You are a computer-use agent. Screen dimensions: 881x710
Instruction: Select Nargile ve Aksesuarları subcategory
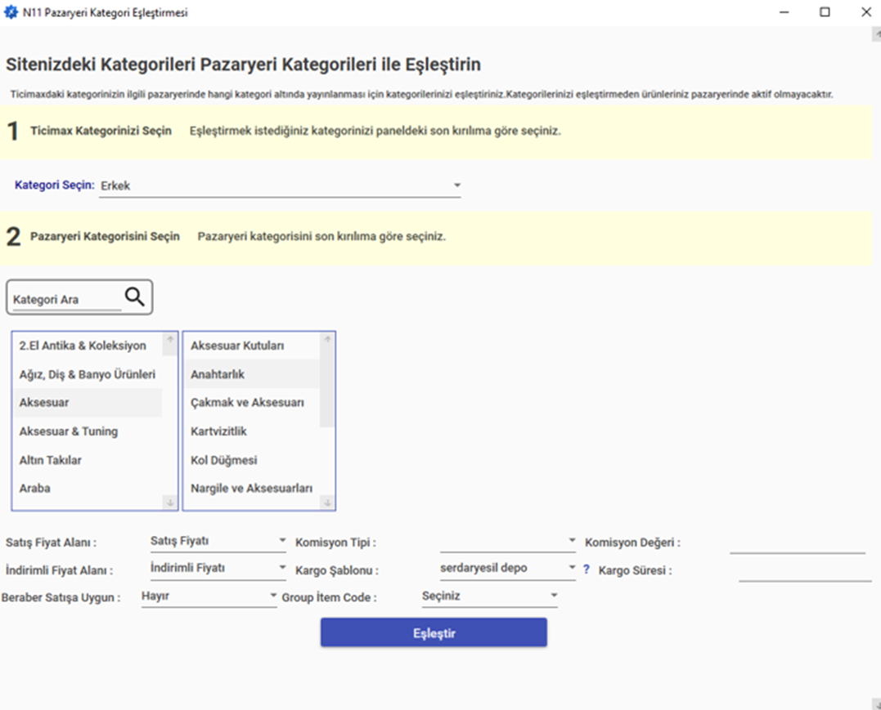coord(252,489)
